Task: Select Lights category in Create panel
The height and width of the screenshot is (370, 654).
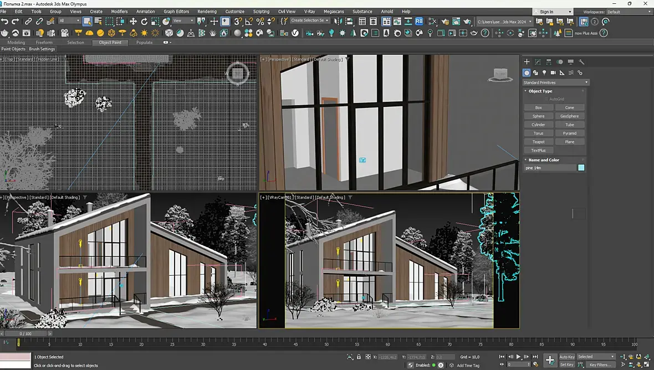Action: 544,73
